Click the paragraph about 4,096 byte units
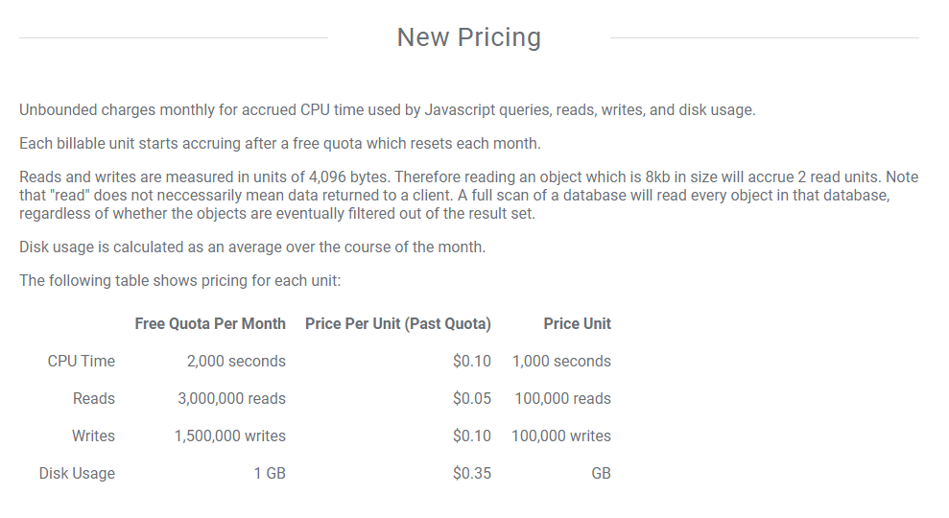This screenshot has width=949, height=518. click(469, 195)
